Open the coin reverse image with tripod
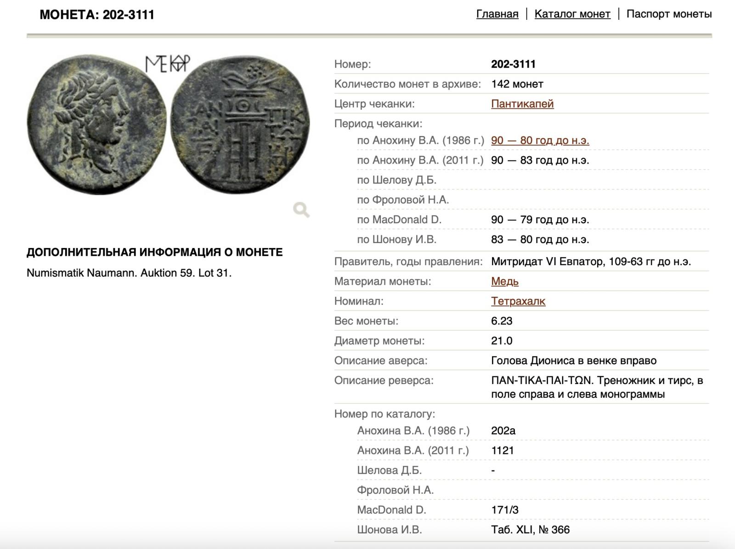The height and width of the screenshot is (549, 735). 240,125
